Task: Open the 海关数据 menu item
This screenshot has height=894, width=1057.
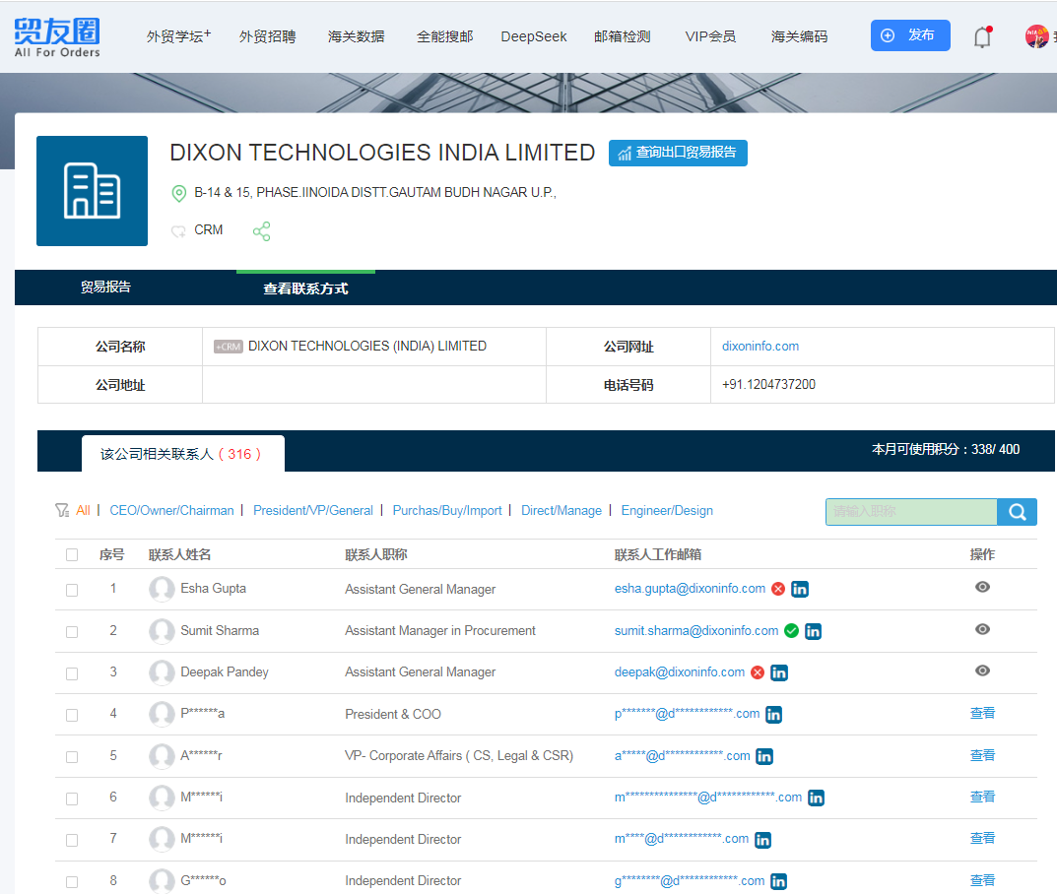Action: [x=356, y=36]
